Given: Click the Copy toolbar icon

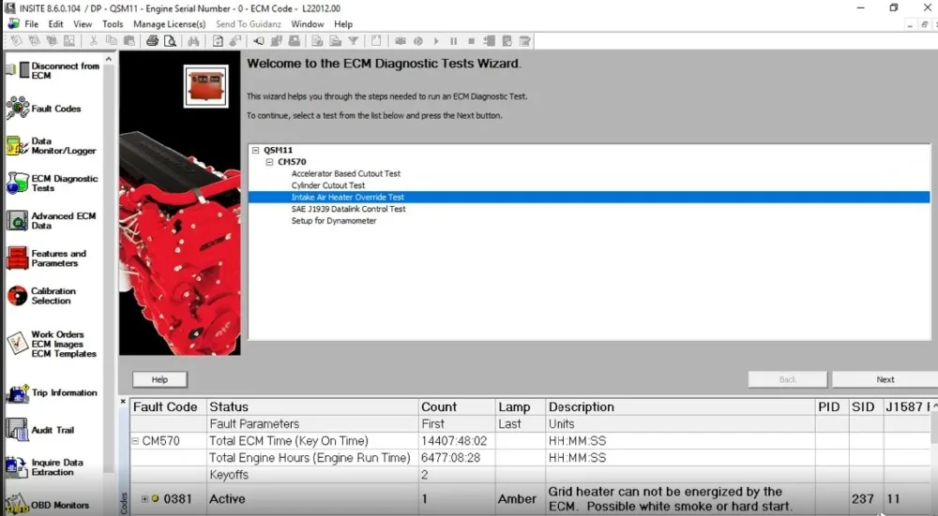Looking at the screenshot, I should 112,41.
